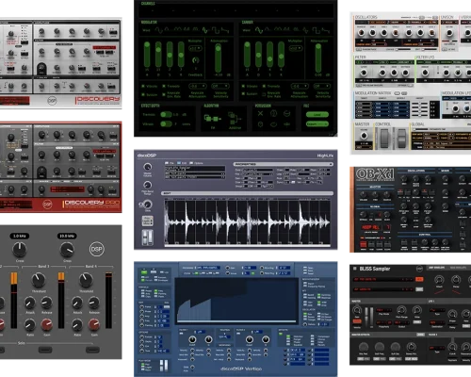Open the Modulator Keyscale Attenuation dropdown

(x=198, y=86)
